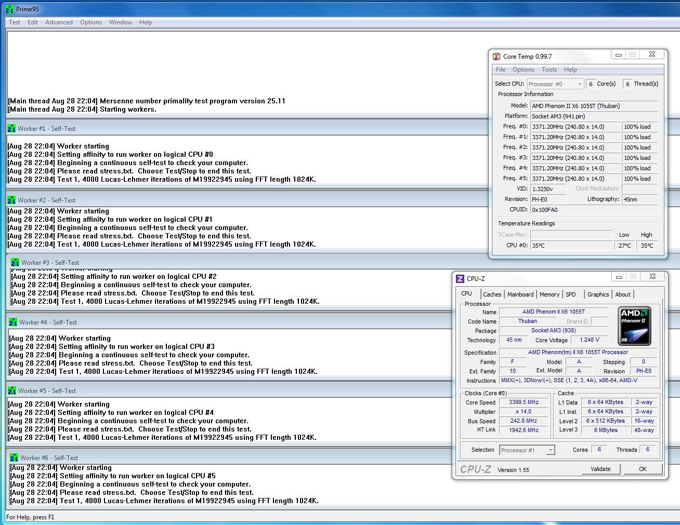Viewport: 680px width, 525px height.
Task: Click the Platform field Socket AM3 (941 pin)
Action: click(x=594, y=116)
